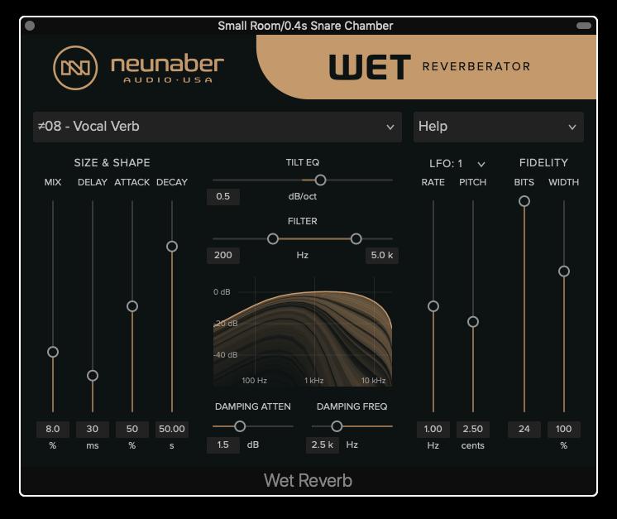Click the '0 dB' graph axis label

pyautogui.click(x=222, y=292)
